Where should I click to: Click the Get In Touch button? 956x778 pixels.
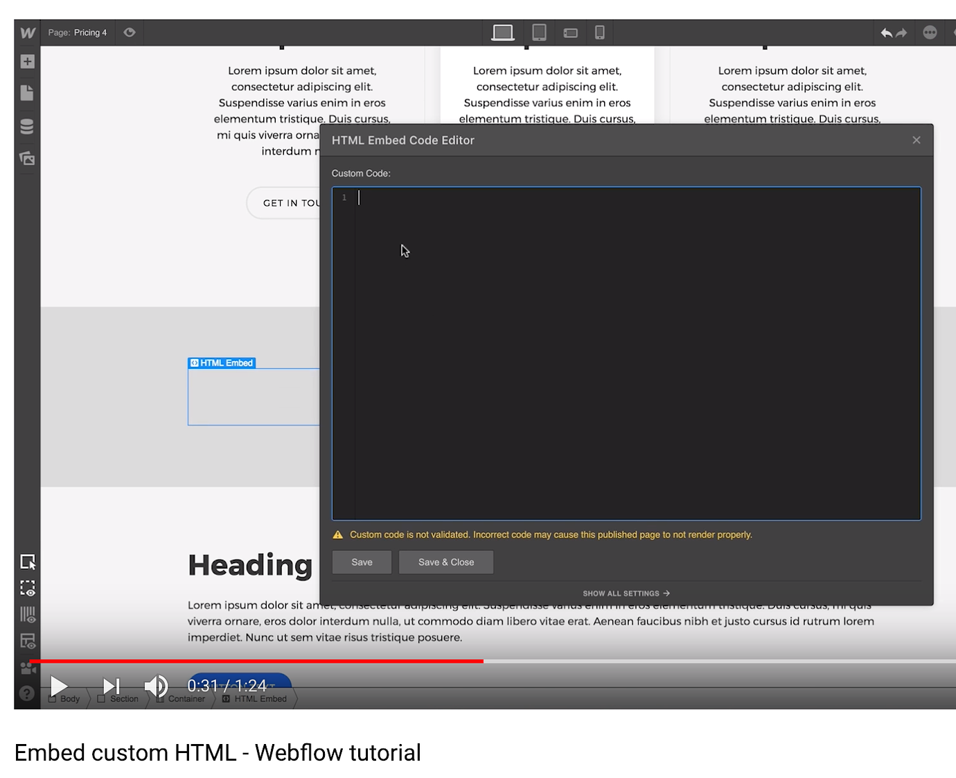click(x=291, y=202)
